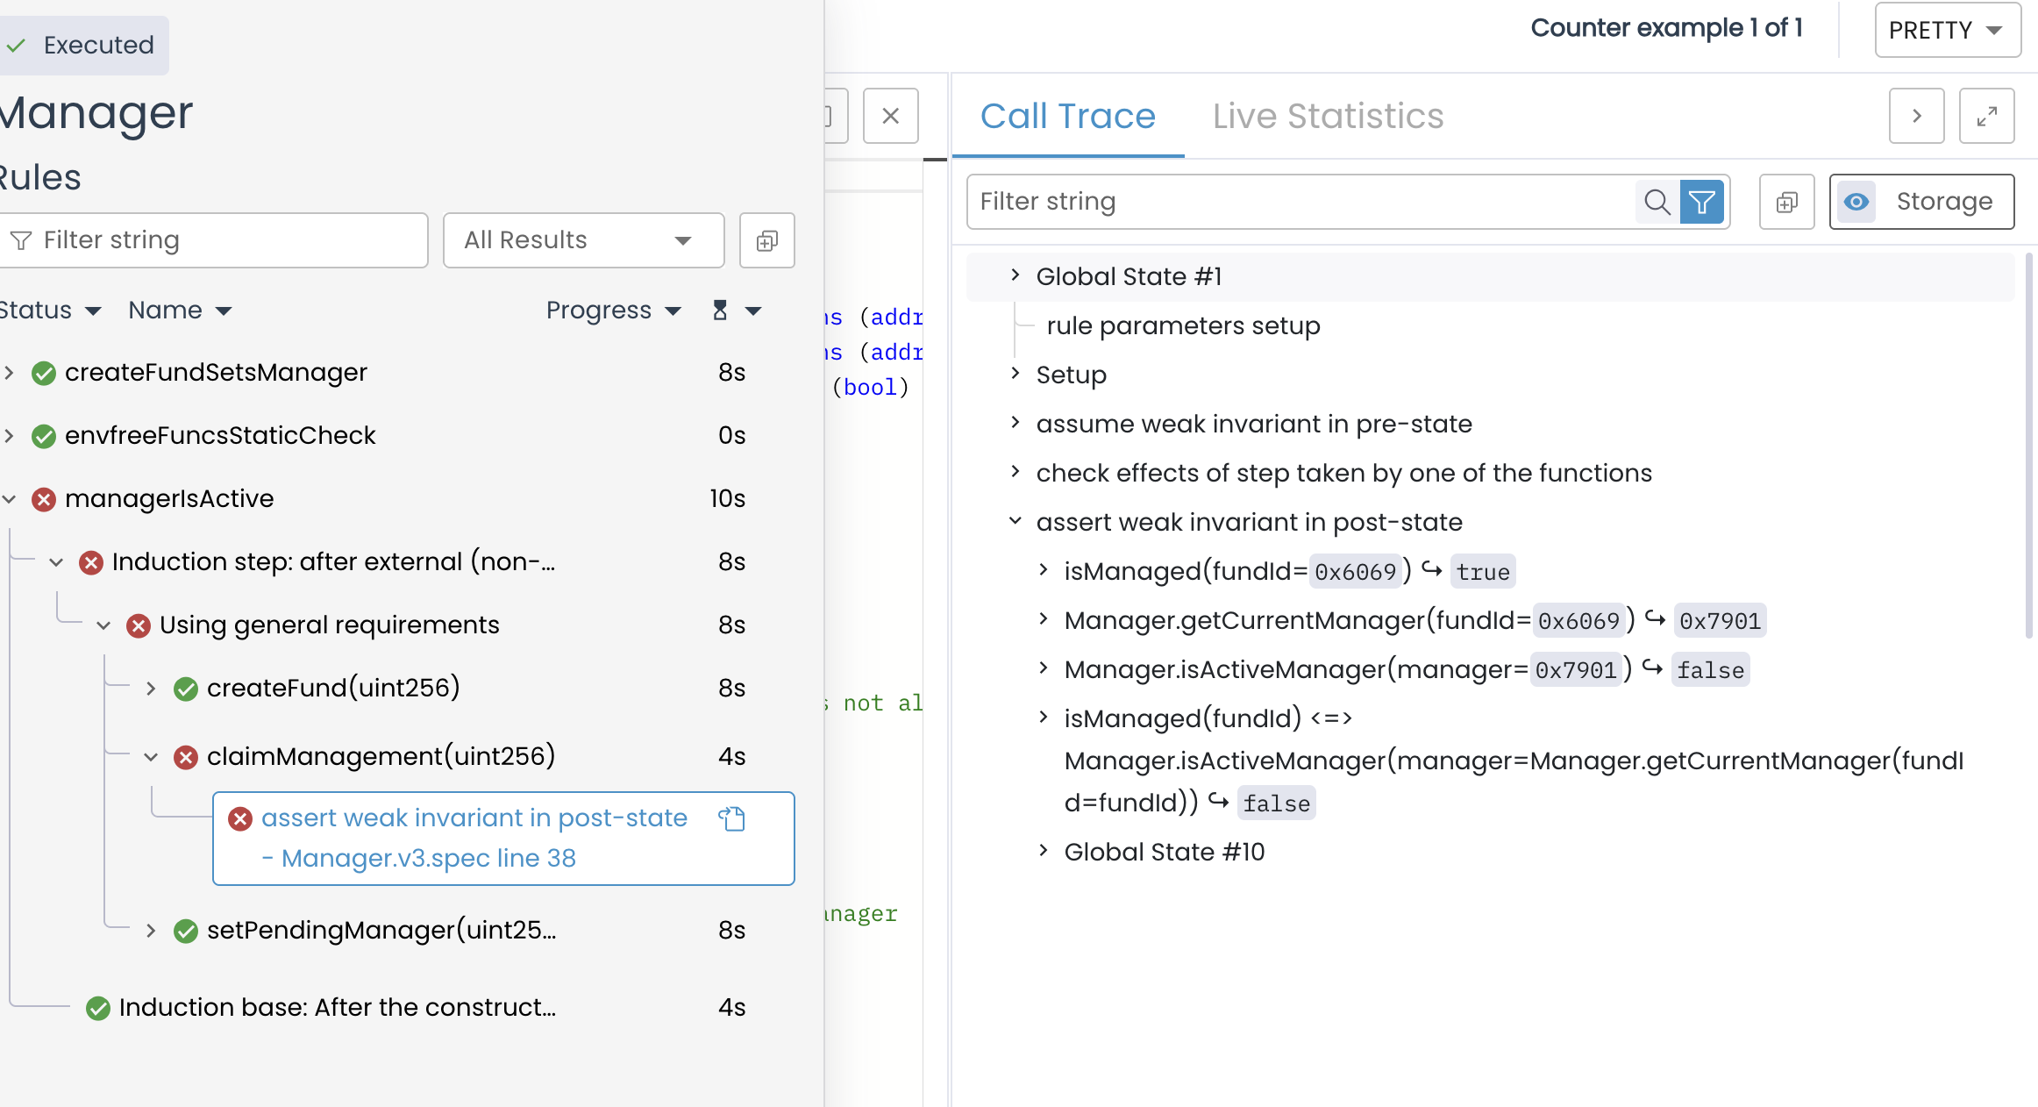Select the Call Trace tab
The image size is (2038, 1107).
coord(1067,116)
